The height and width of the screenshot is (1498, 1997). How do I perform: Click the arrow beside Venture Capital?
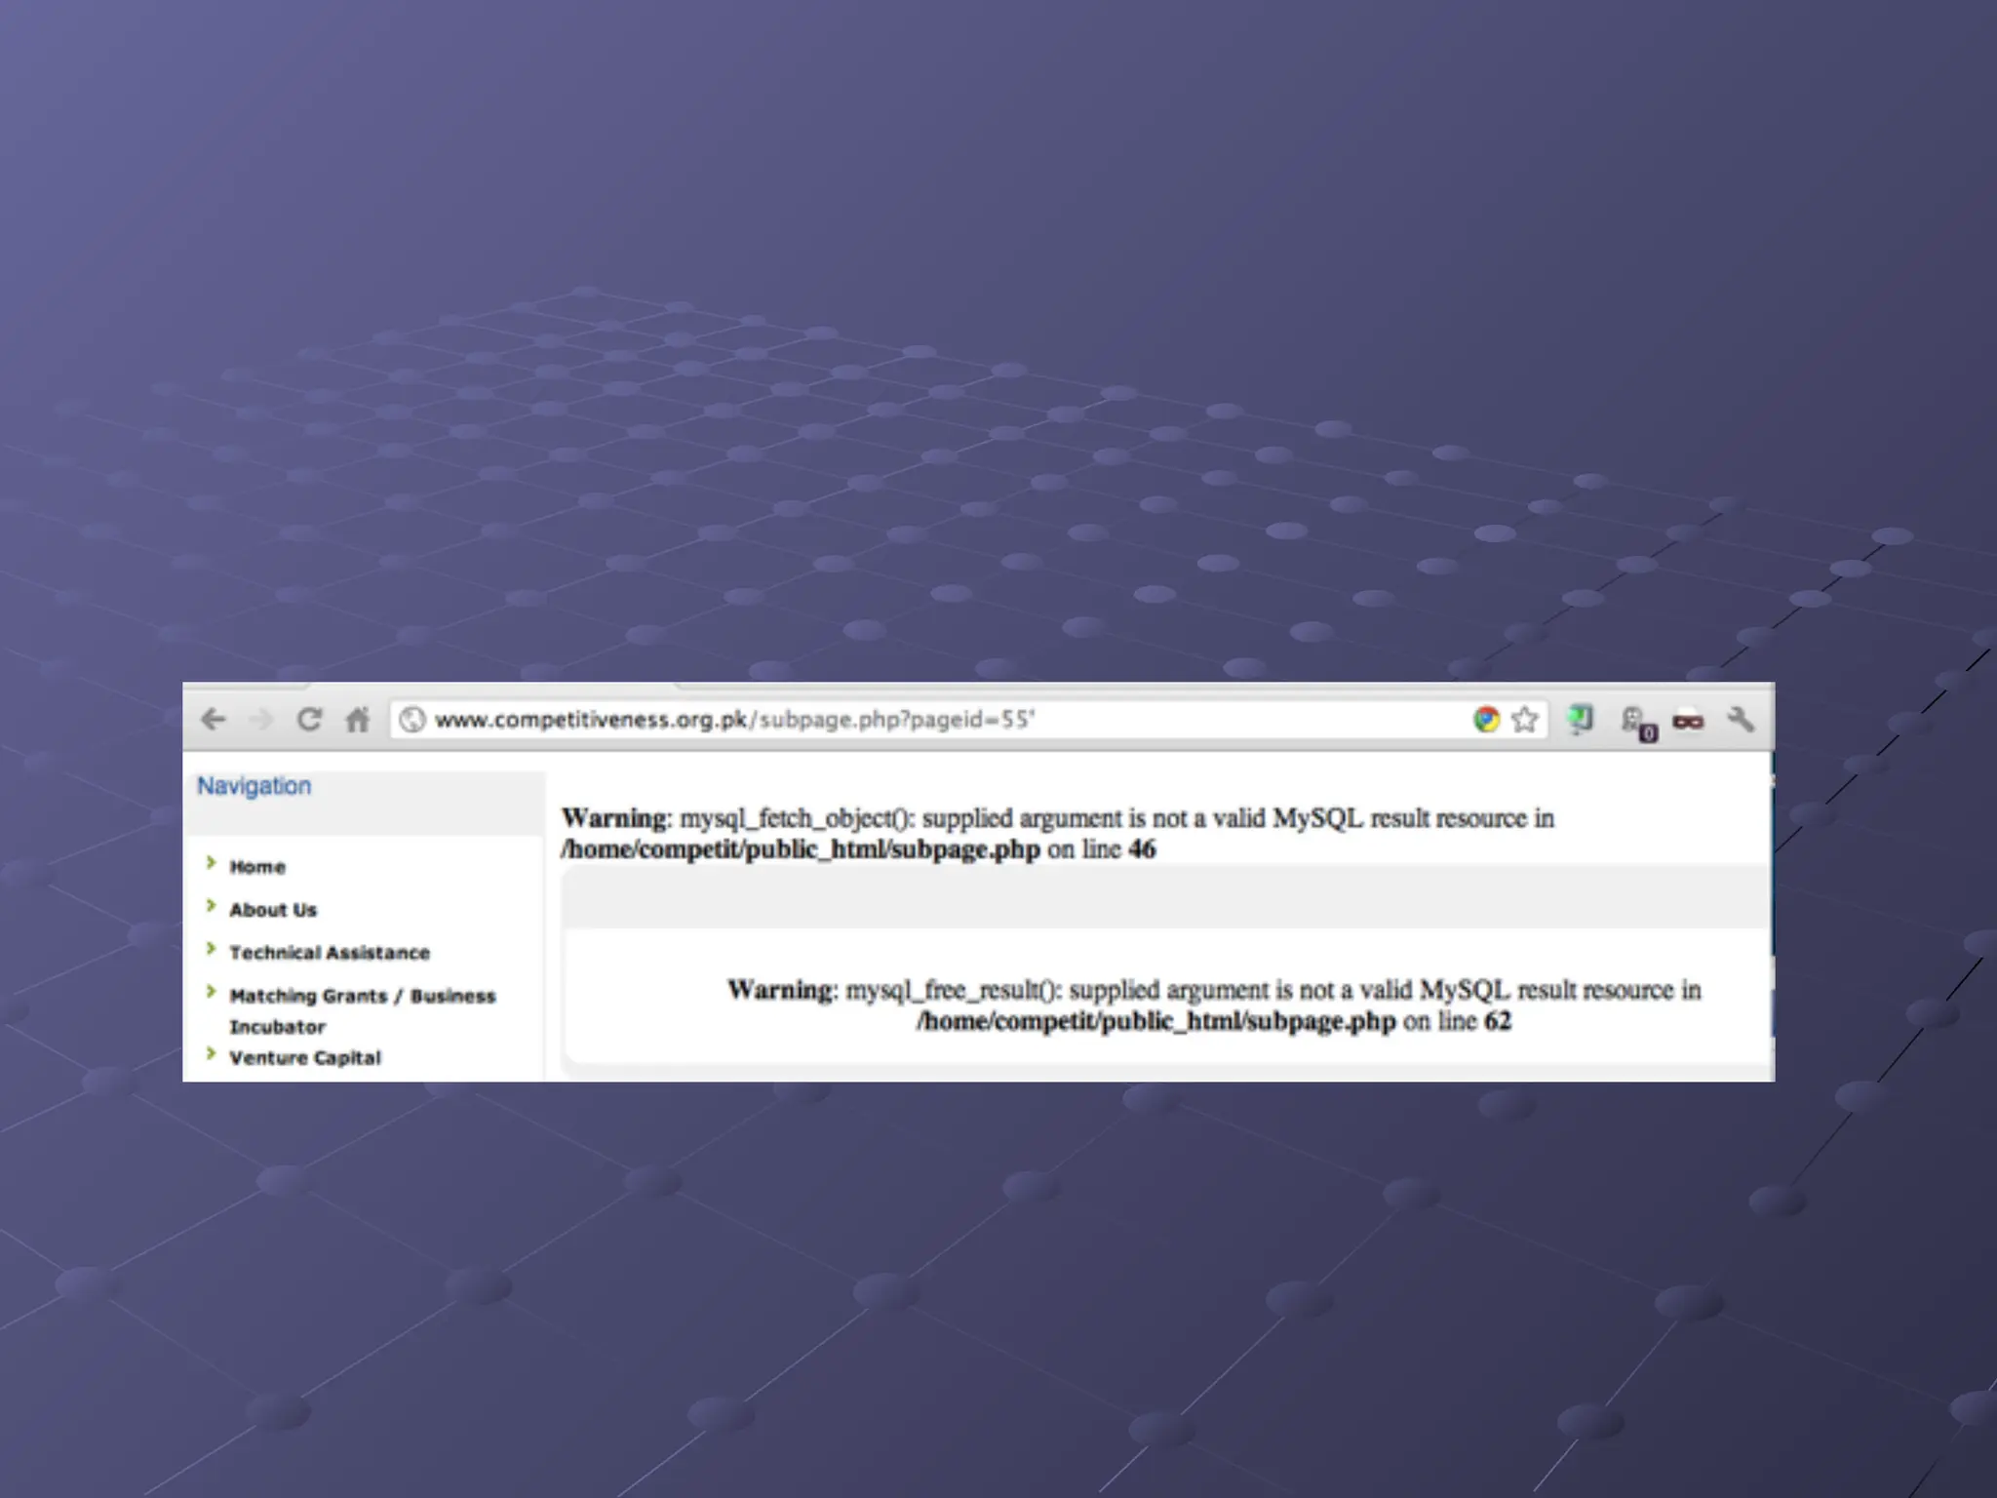click(x=211, y=1053)
